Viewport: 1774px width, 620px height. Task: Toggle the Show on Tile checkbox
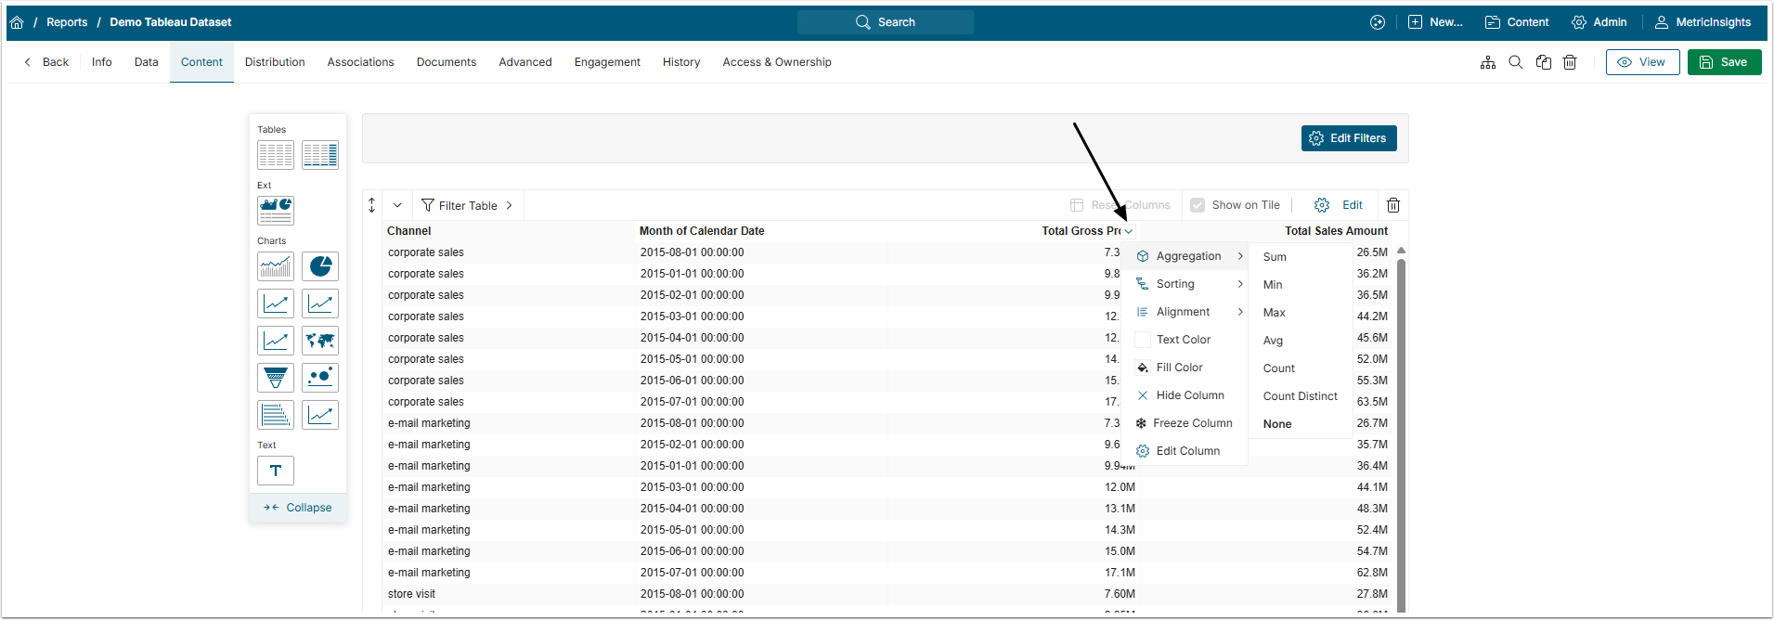pos(1198,205)
